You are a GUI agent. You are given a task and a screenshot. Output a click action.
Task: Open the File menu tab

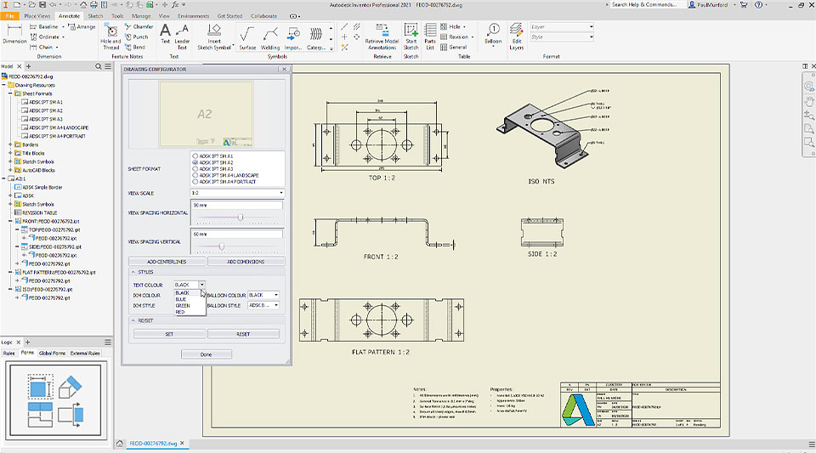click(9, 16)
